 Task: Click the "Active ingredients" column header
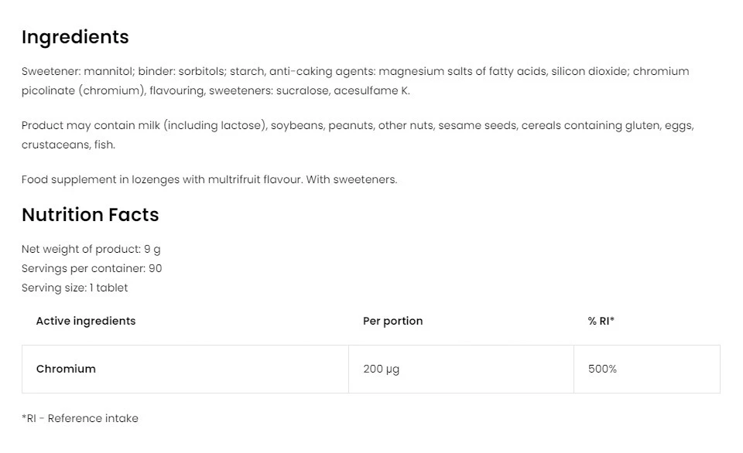pos(85,321)
